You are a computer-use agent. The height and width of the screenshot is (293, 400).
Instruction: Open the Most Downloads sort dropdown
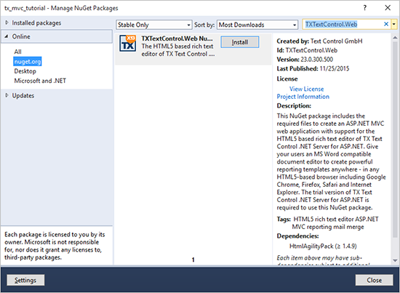[257, 25]
